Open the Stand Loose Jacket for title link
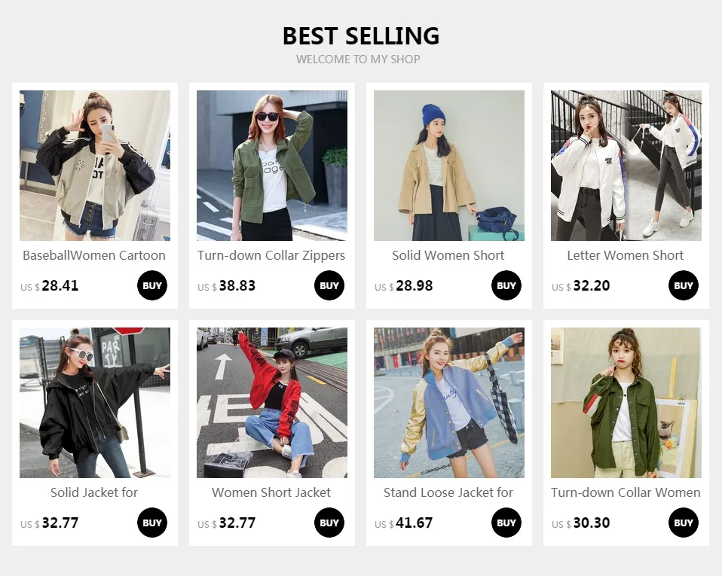 tap(448, 492)
